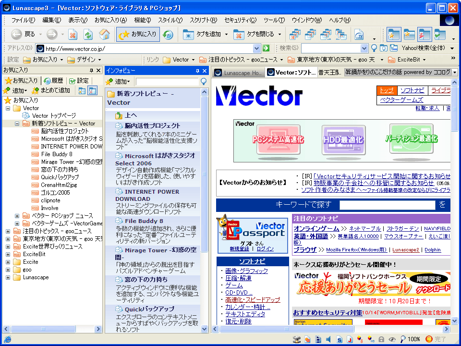
Task: Click the info view search lens icon
Action: coord(204,82)
